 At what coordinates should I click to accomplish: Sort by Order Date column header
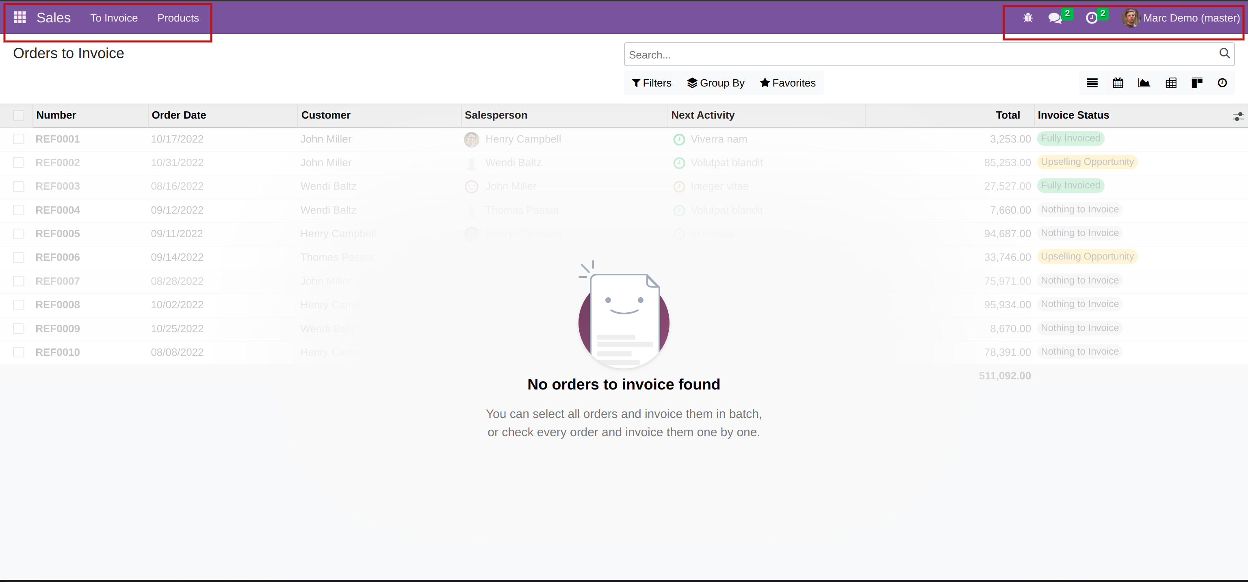coord(179,115)
